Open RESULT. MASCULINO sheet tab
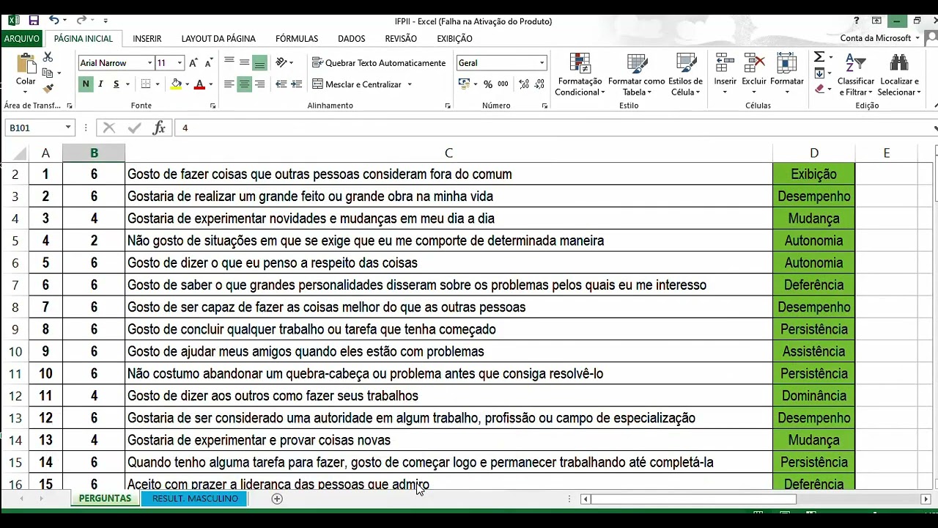Viewport: 938px width, 528px height. [195, 499]
